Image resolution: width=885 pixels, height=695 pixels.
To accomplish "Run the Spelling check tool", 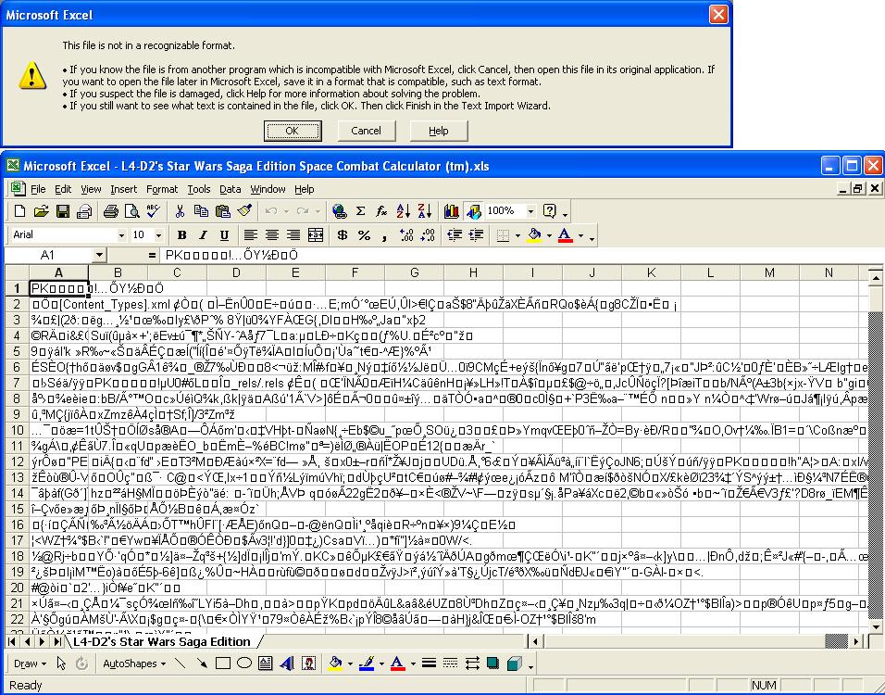I will (153, 211).
